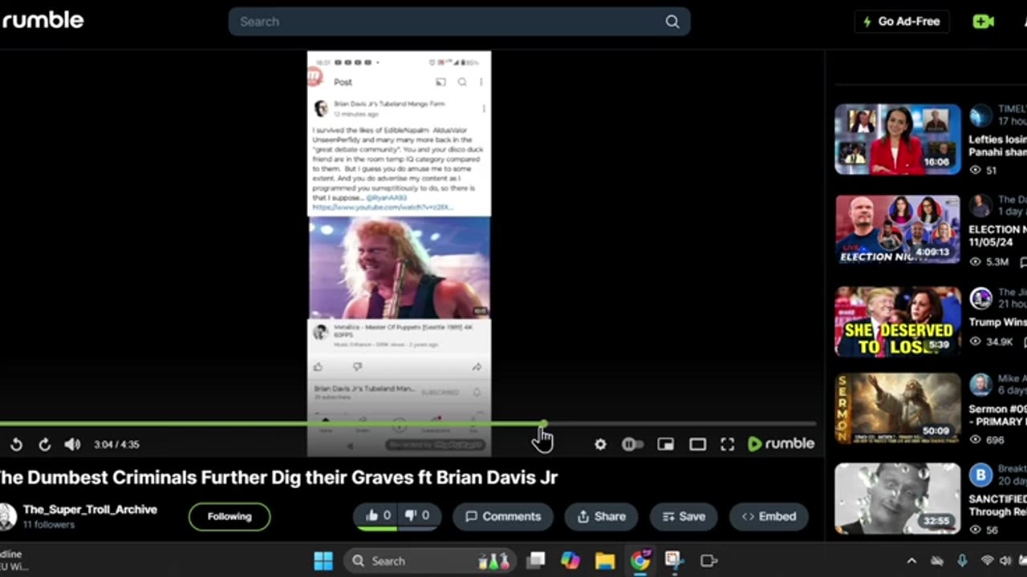Open Task View on the taskbar
This screenshot has width=1027, height=577.
pyautogui.click(x=536, y=561)
